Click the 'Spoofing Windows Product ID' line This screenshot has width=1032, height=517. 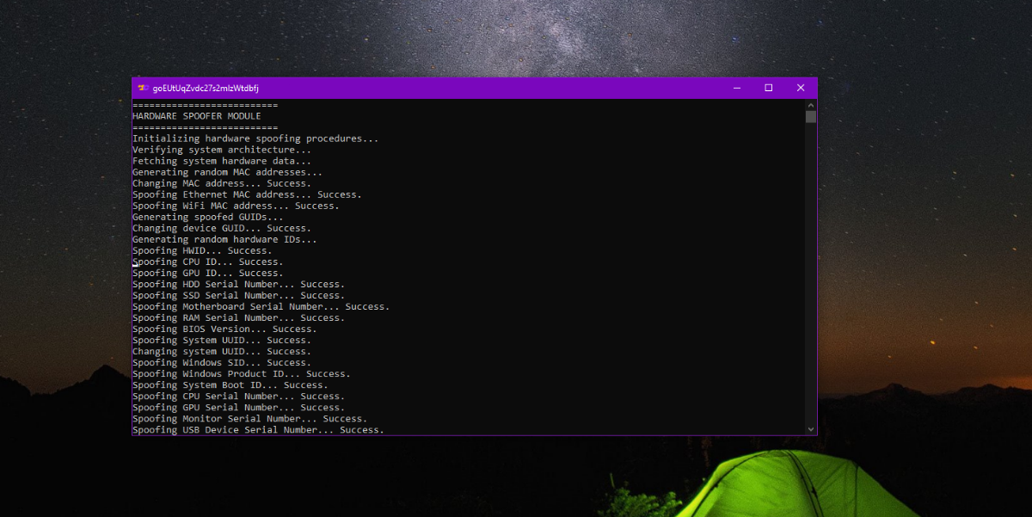click(241, 374)
